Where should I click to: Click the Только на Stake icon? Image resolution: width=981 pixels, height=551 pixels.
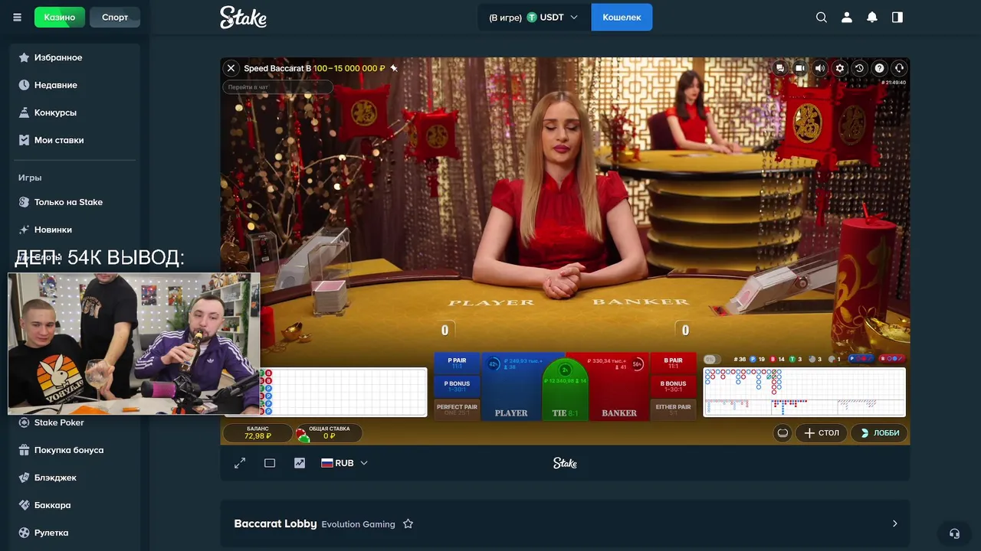[x=24, y=202]
